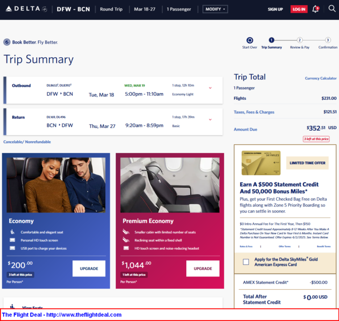Click 'Economy Light' in the Outbound row
Image resolution: width=339 pixels, height=321 pixels.
pyautogui.click(x=183, y=94)
